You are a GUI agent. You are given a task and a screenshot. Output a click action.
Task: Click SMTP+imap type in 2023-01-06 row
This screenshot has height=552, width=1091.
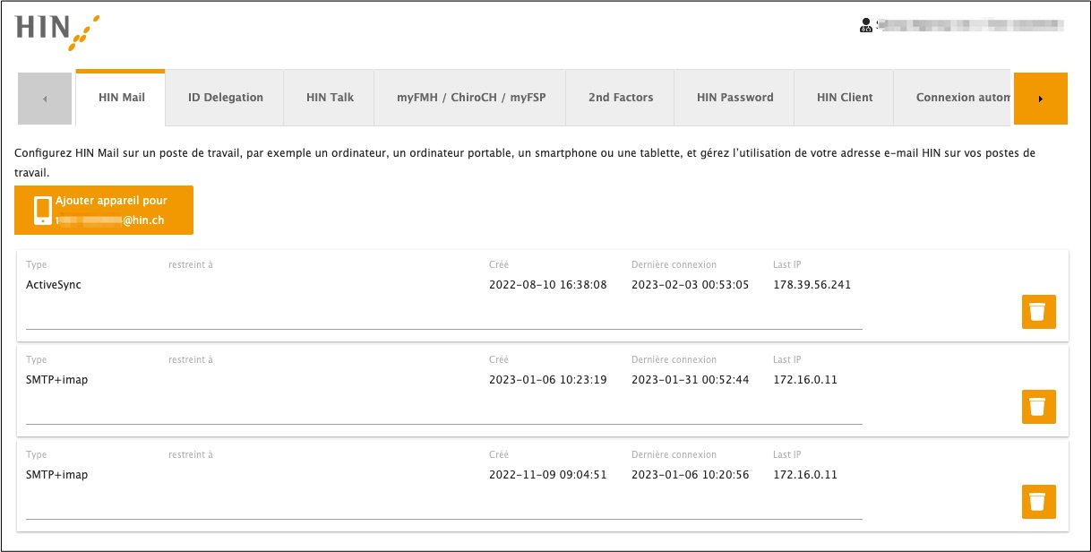[x=57, y=380]
